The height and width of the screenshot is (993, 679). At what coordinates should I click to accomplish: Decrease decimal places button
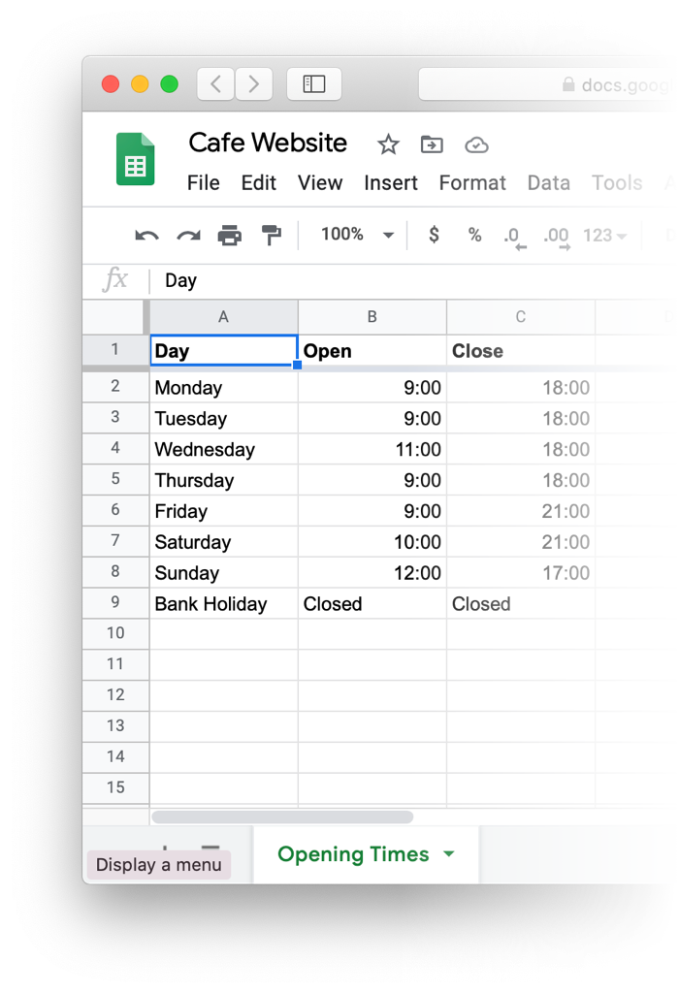pos(515,239)
